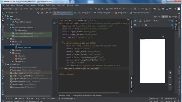Expand the themes folder
182x102 pixels.
(x=13, y=61)
